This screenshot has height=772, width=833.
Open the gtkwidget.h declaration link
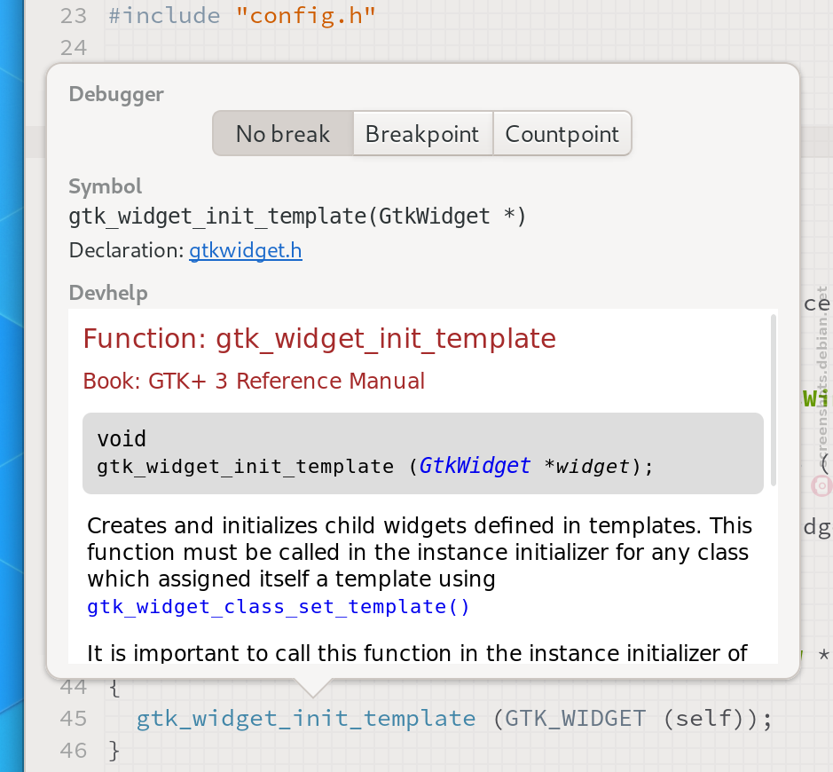(x=246, y=250)
